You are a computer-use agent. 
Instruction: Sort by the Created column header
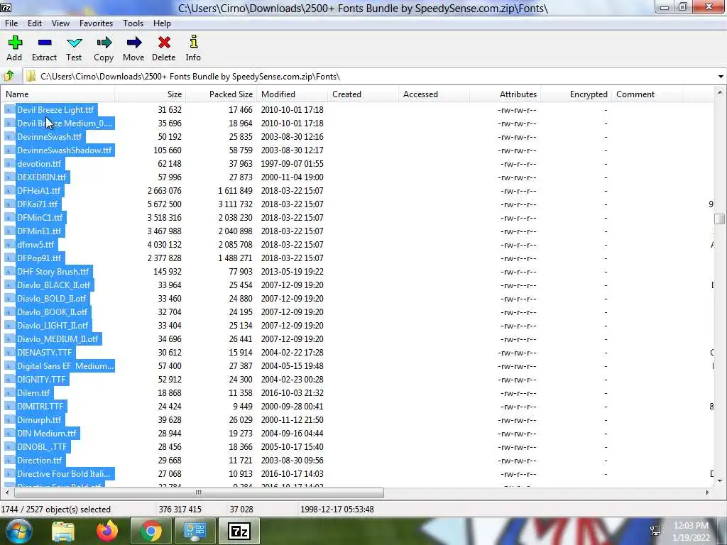click(363, 94)
